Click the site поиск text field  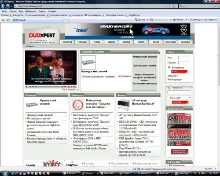coord(179,92)
